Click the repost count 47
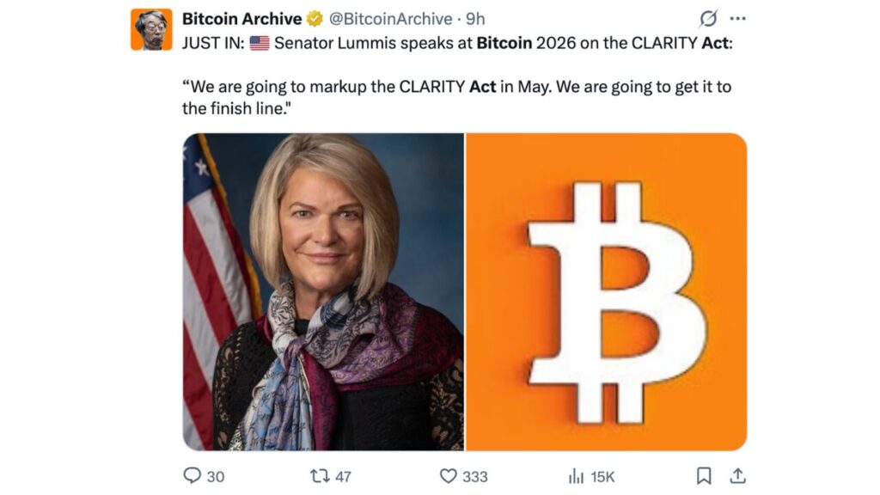Image resolution: width=880 pixels, height=495 pixels. coord(343,476)
